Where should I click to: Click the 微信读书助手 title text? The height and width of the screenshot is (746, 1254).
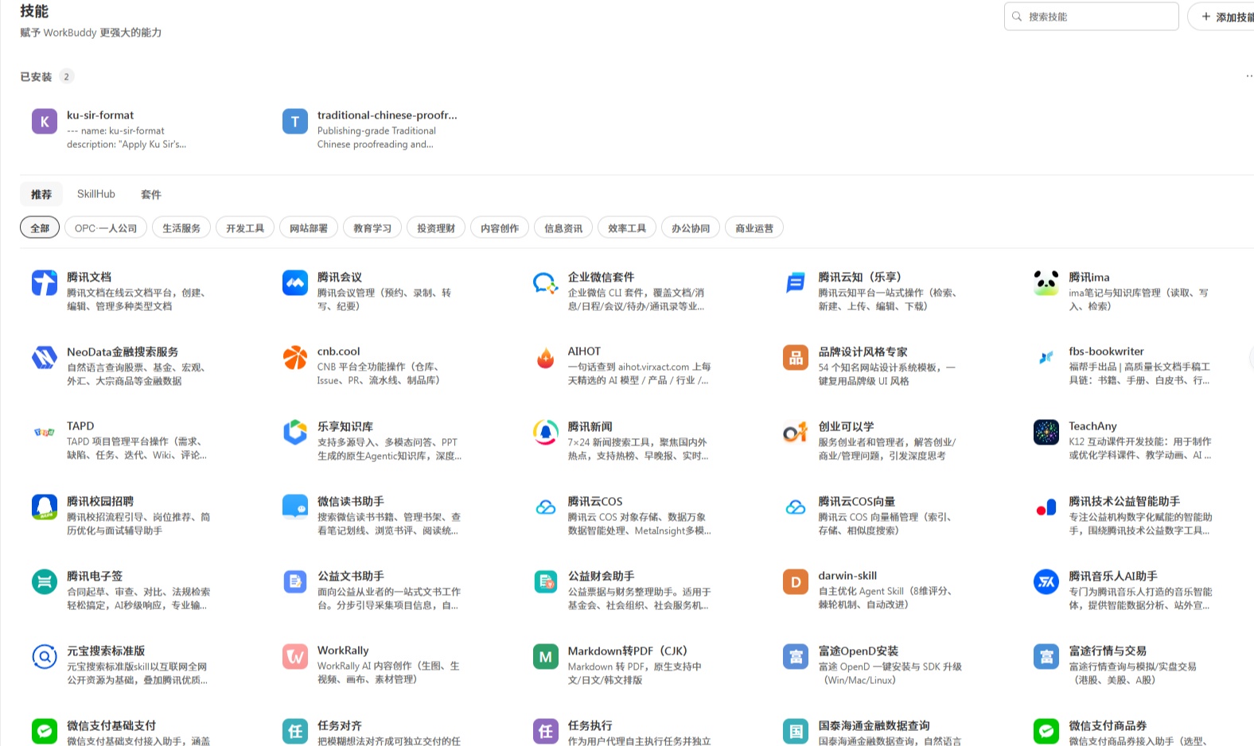coord(350,501)
